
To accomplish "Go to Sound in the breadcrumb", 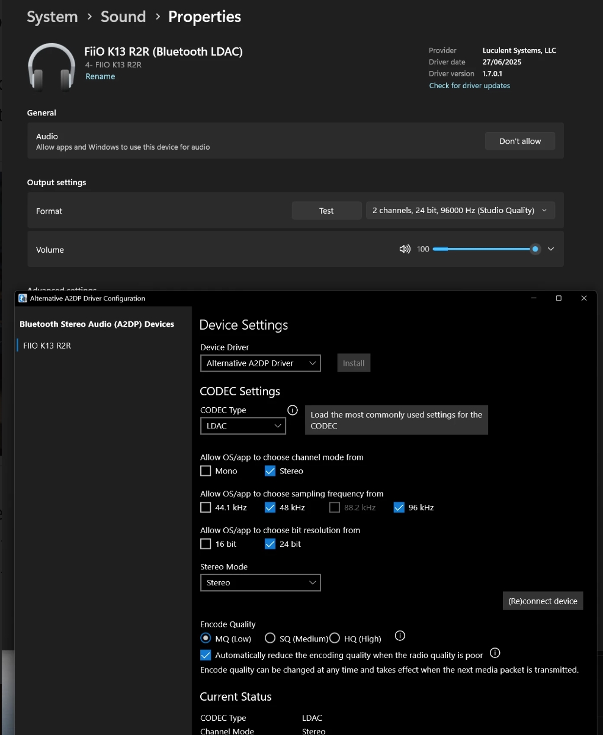I will [123, 17].
